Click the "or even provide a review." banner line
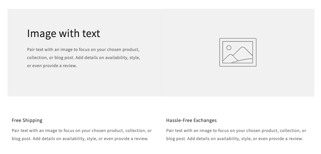The height and width of the screenshot is (154, 321). [52, 66]
